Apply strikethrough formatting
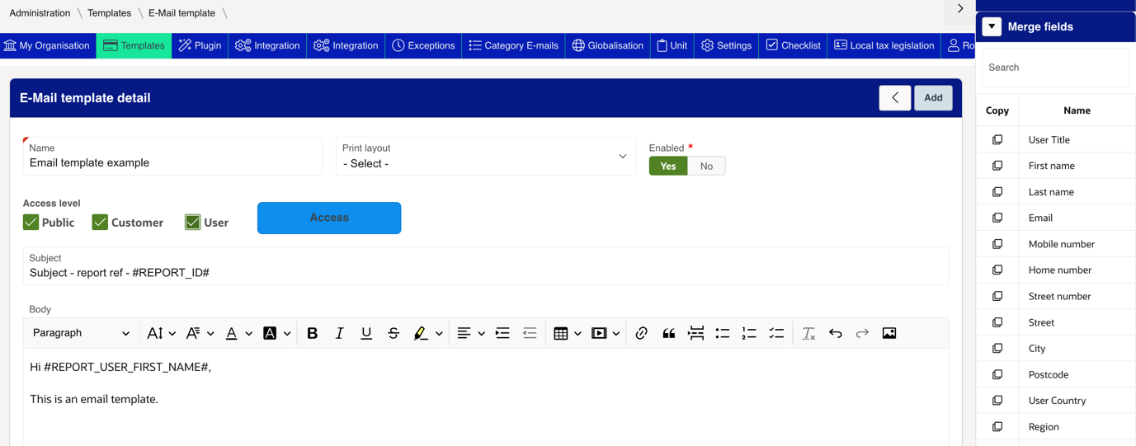The height and width of the screenshot is (446, 1136). 394,333
